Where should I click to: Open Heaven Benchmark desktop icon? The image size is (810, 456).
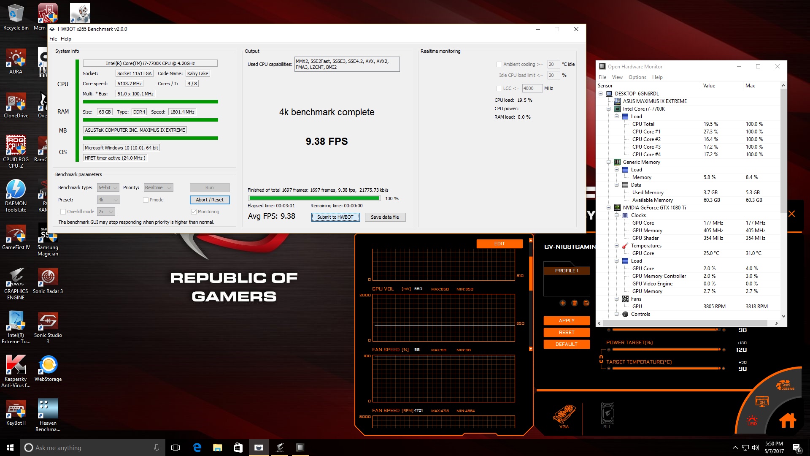click(48, 415)
